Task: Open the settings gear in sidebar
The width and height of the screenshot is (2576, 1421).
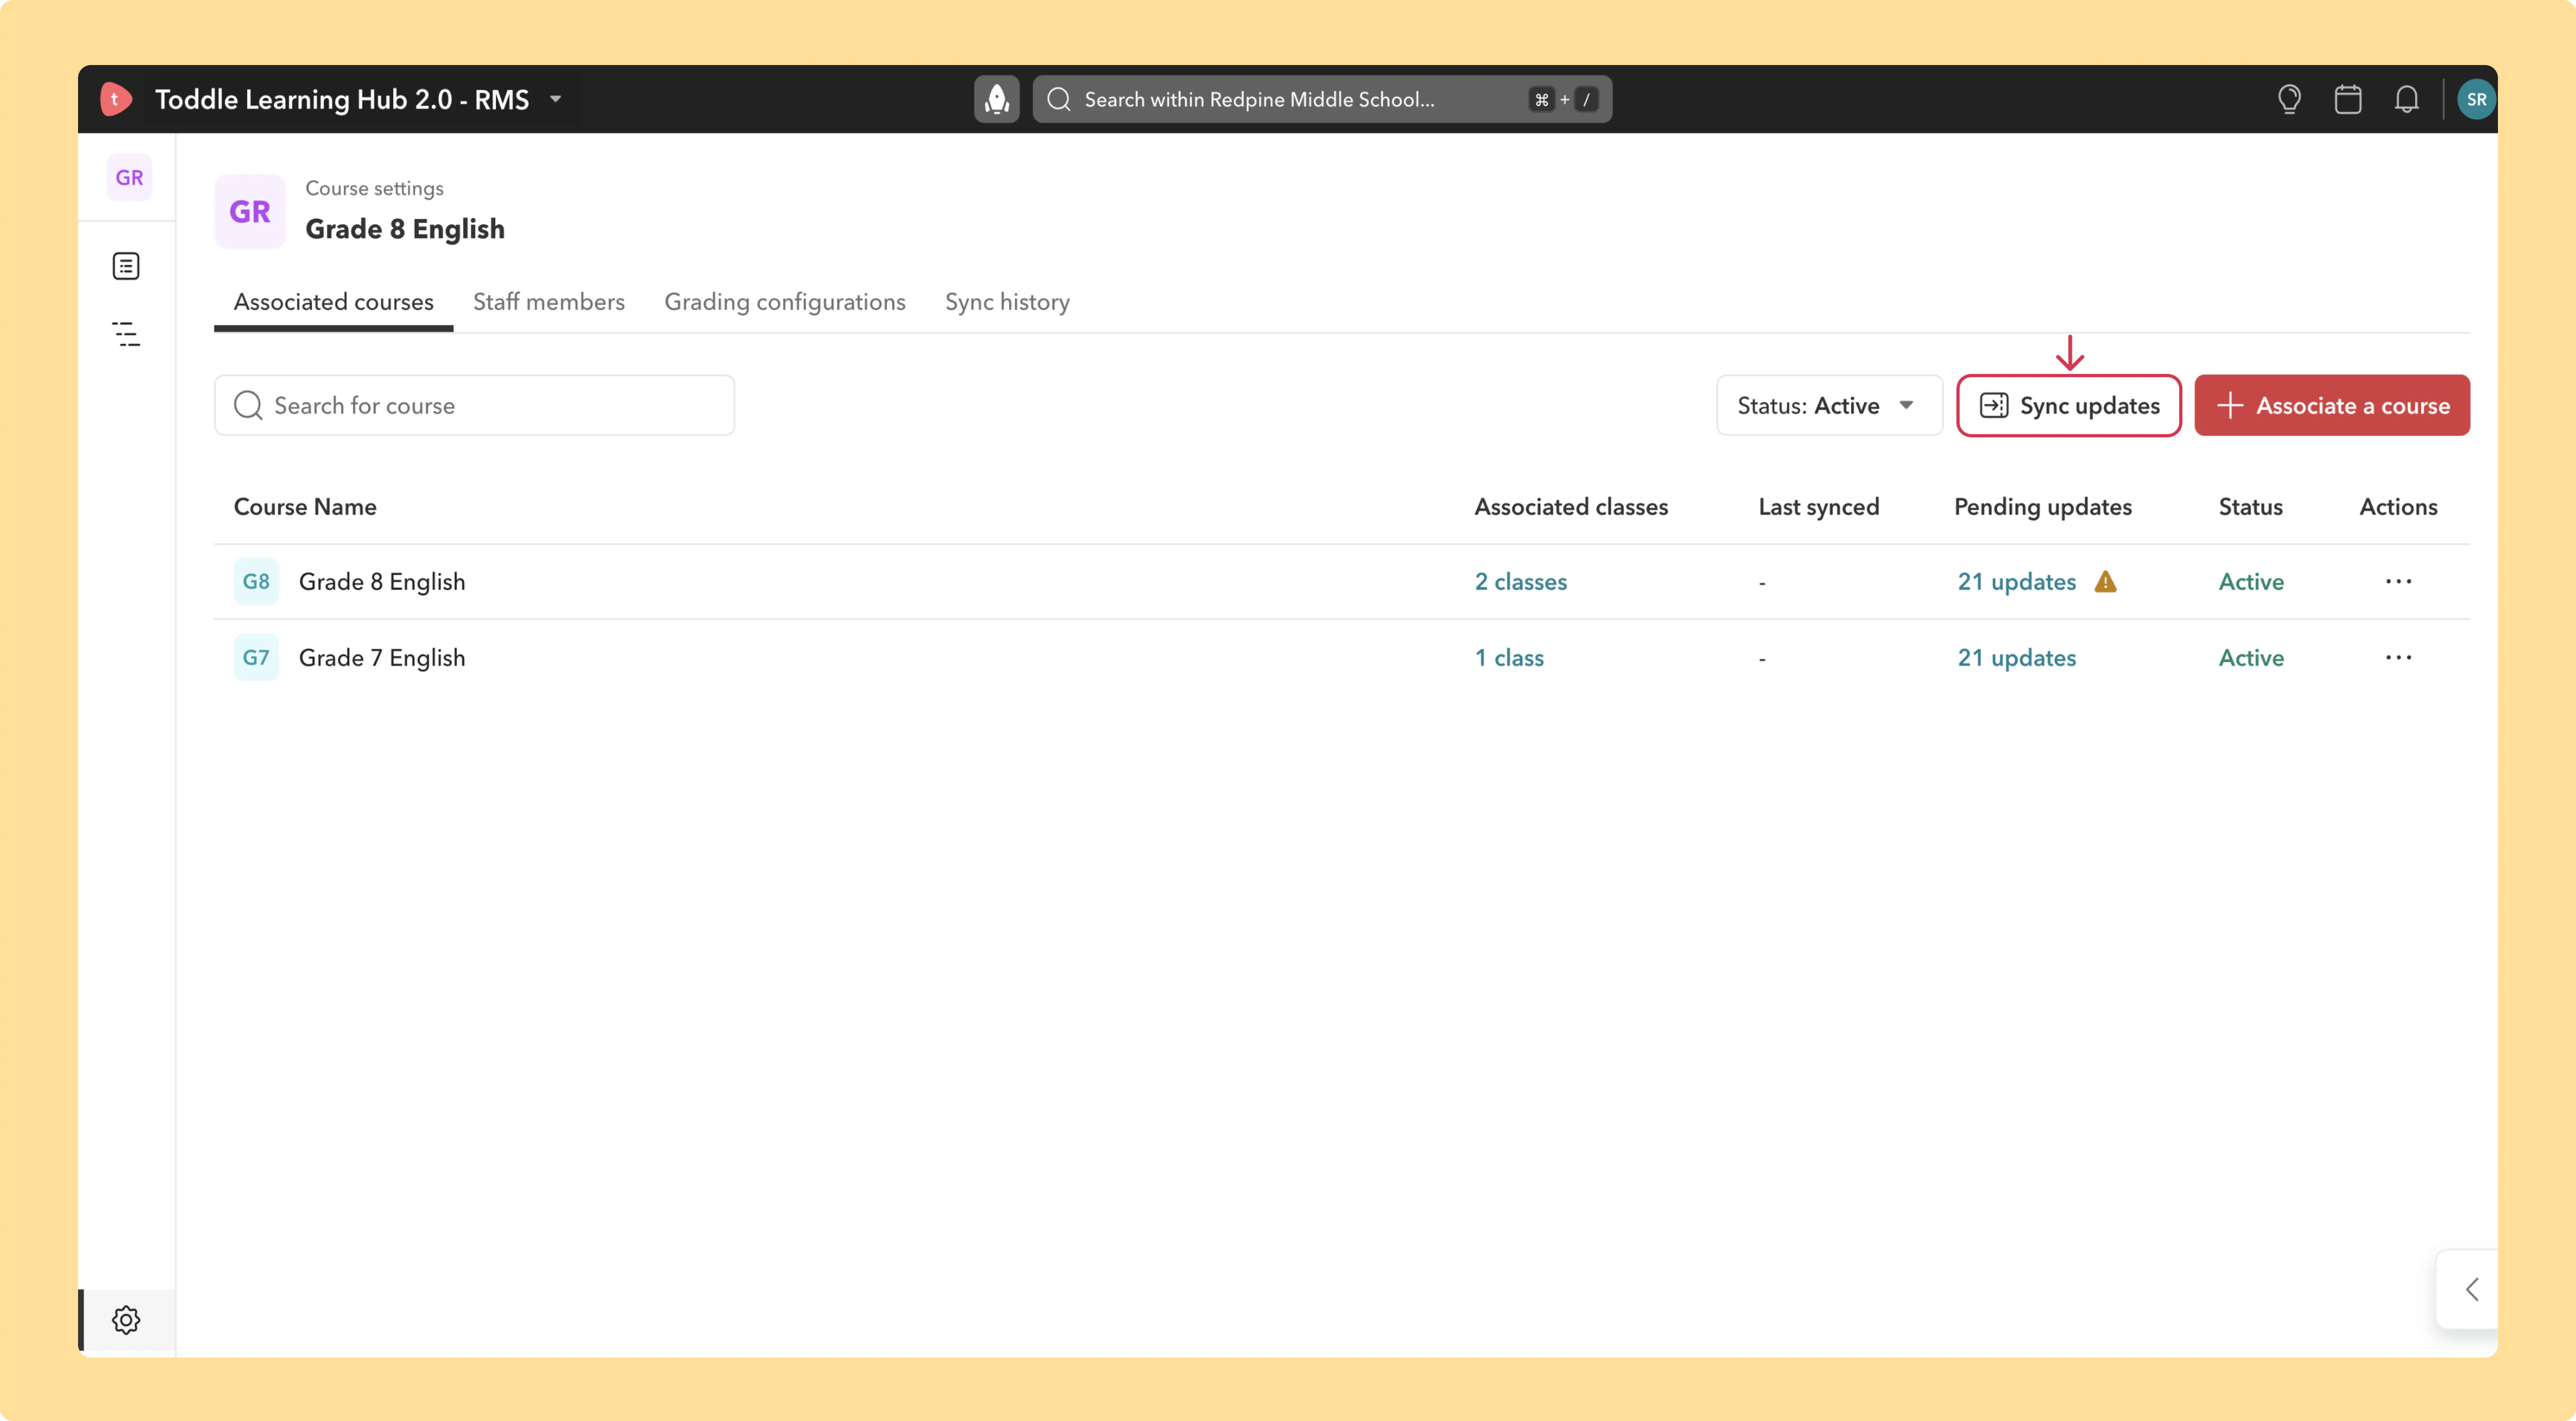Action: click(126, 1320)
